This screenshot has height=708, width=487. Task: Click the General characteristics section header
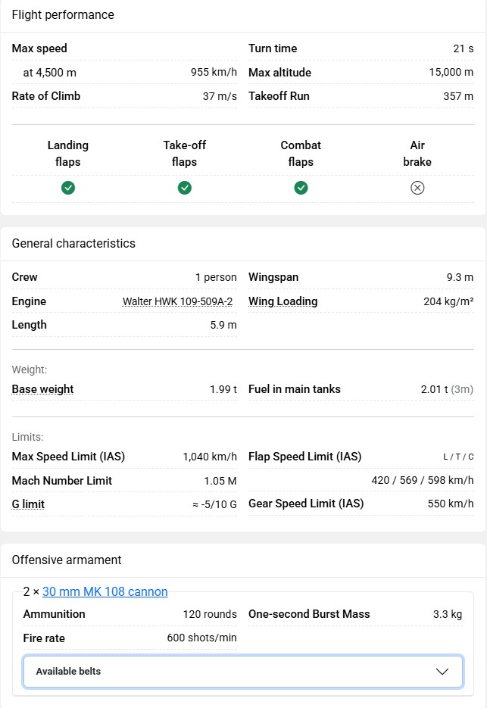[73, 244]
